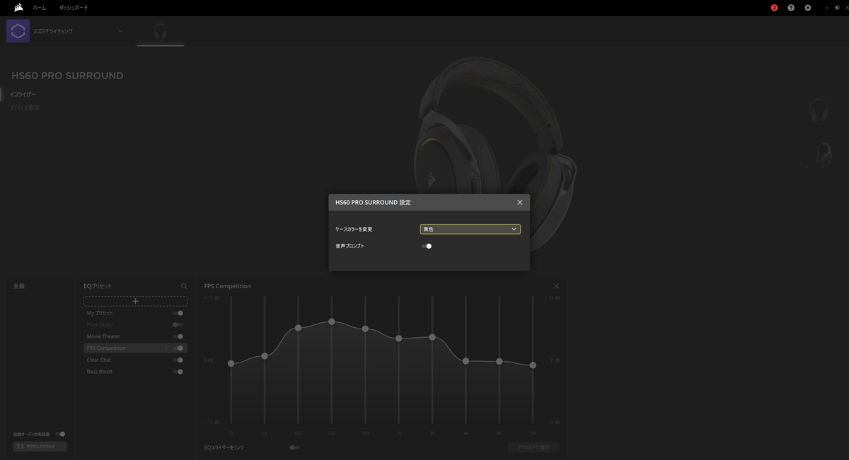The width and height of the screenshot is (849, 460).
Task: Click the 8k EQ slider handle
Action: (499, 361)
